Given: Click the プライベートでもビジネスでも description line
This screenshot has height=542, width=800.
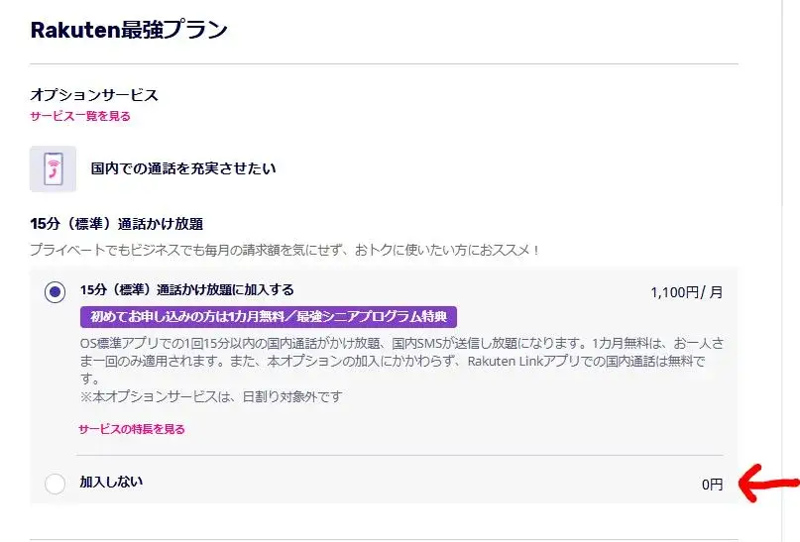Looking at the screenshot, I should (x=285, y=250).
